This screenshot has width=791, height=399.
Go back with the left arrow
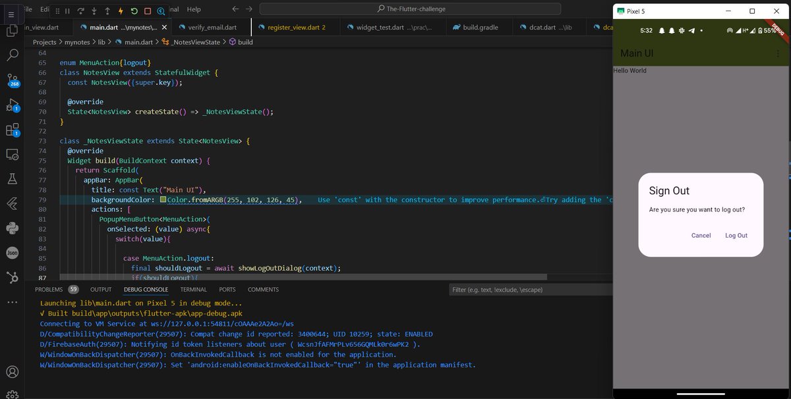point(235,9)
